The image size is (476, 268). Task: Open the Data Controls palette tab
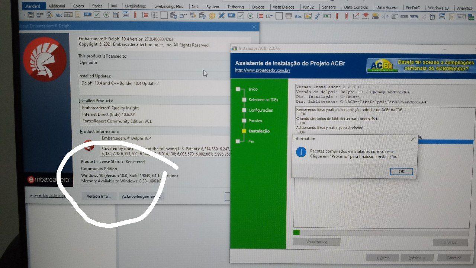click(356, 7)
